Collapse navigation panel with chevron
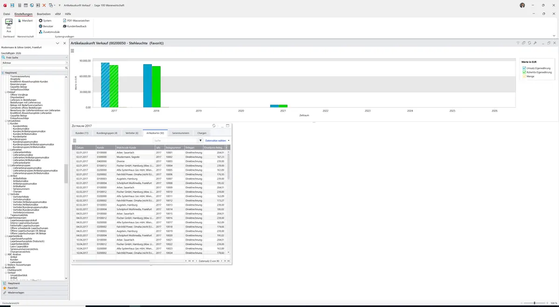 point(57,43)
